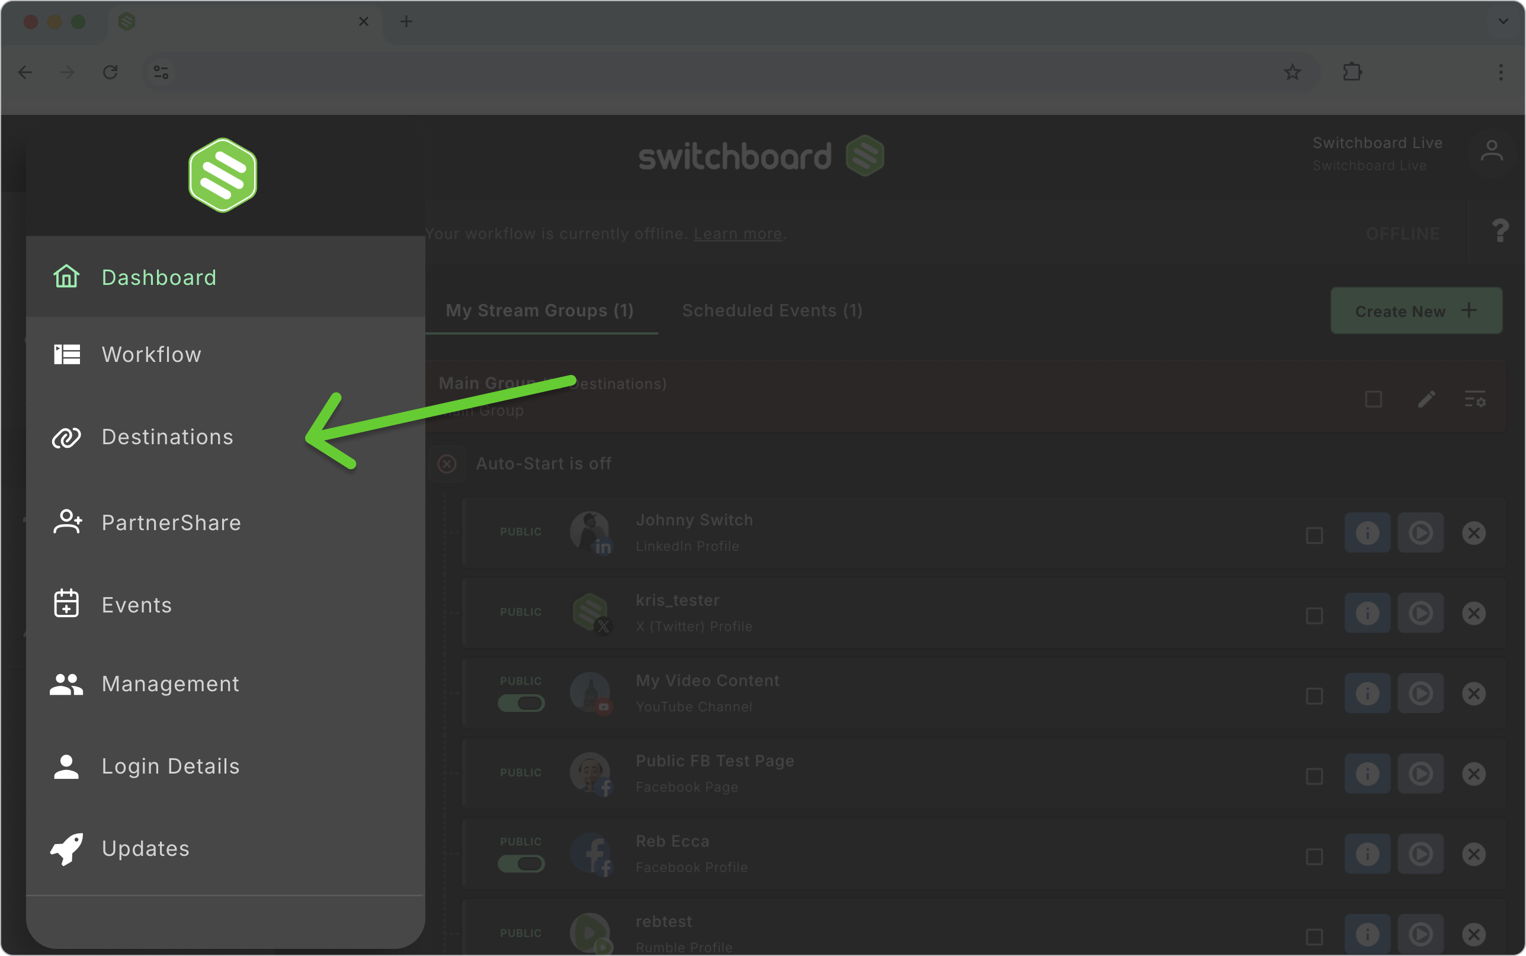Toggle public switch for Reb Ecca

(x=521, y=864)
